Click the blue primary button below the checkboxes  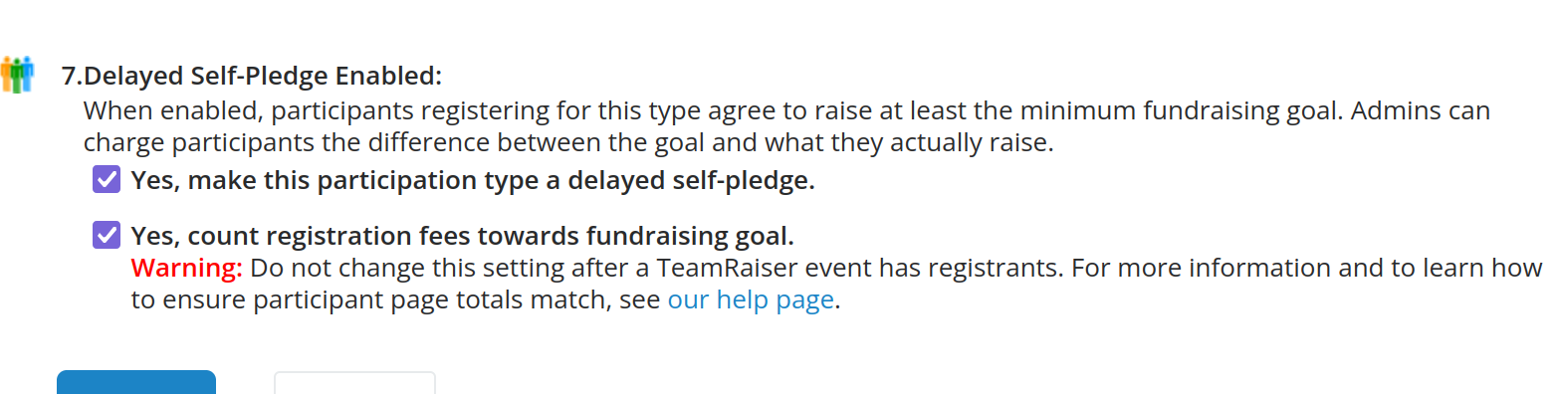pos(136,382)
